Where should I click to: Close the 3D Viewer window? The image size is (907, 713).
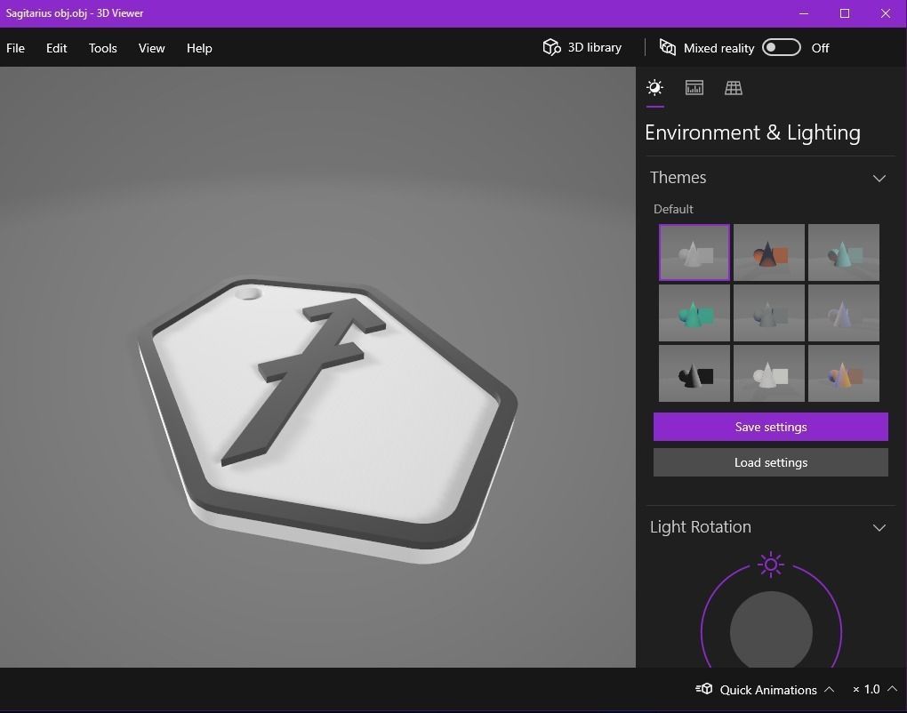[x=886, y=13]
